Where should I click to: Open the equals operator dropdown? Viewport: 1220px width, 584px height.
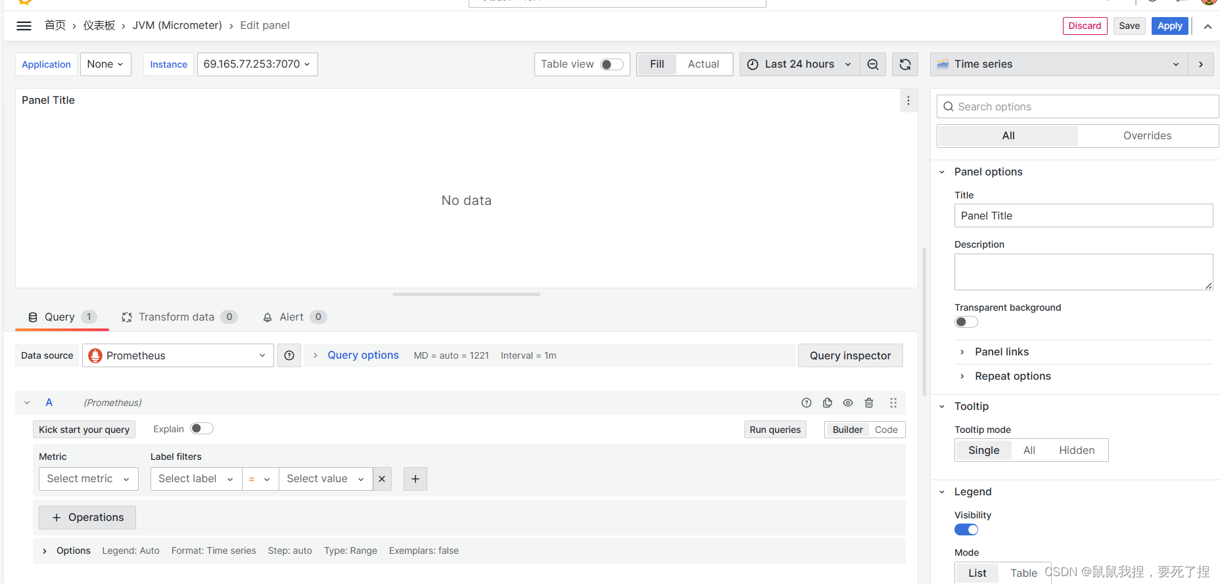260,479
